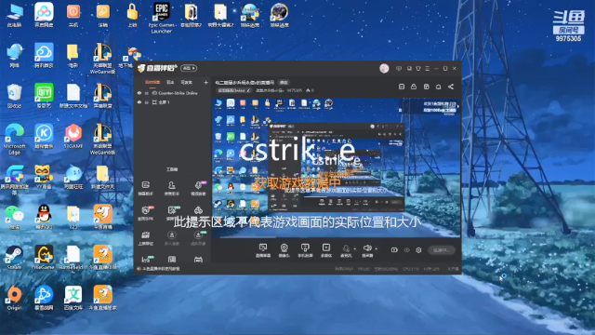
Task: Add a multimedia source with play-square icon
Action: 326,250
